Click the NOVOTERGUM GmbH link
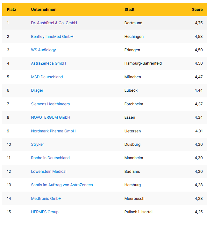This screenshot has height=225, width=213. (51, 117)
